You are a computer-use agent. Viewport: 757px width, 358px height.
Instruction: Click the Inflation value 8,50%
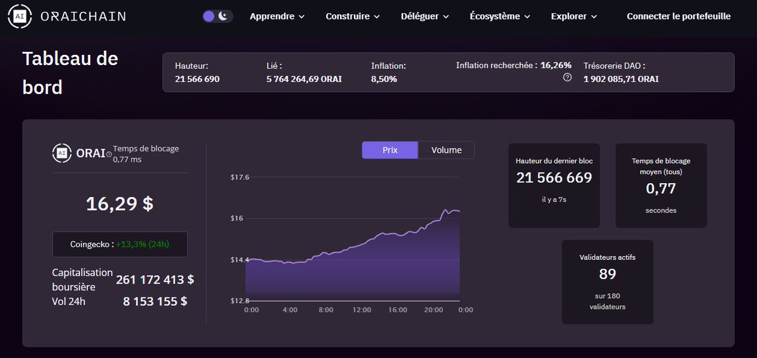(x=384, y=79)
